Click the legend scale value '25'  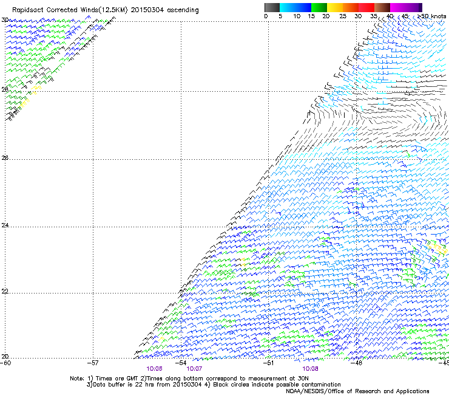(343, 16)
